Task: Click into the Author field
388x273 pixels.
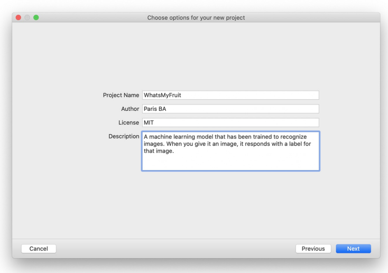Action: pos(230,109)
